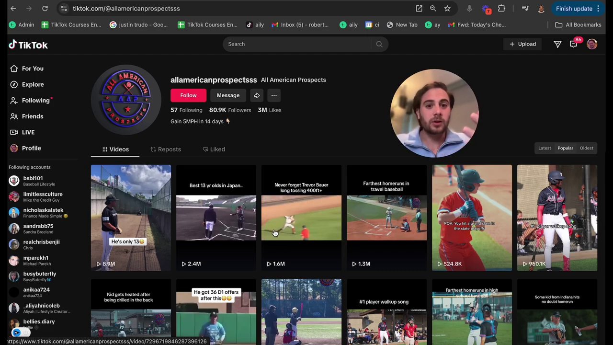
Task: Open the All Bookmarks folder
Action: click(x=579, y=24)
